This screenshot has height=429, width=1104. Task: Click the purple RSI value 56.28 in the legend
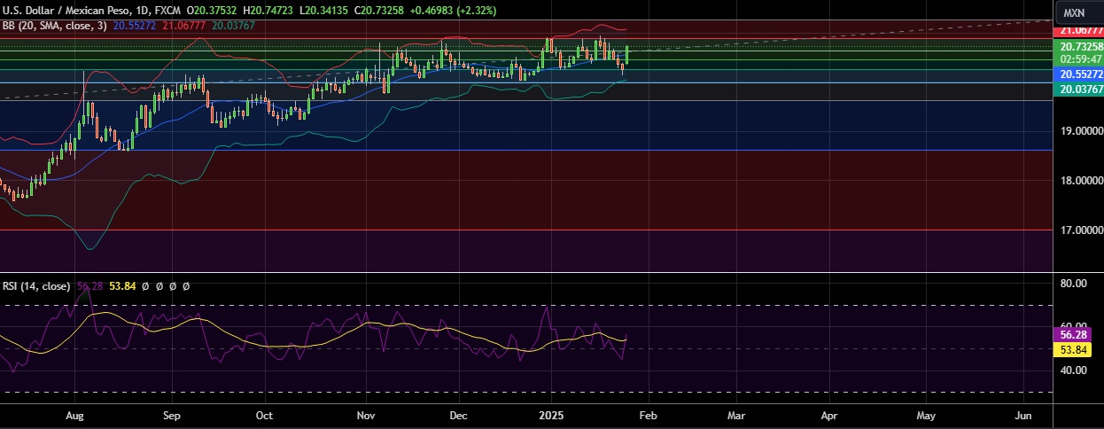point(89,286)
